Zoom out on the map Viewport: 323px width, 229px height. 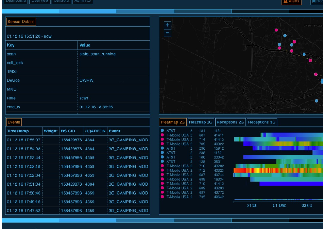point(167,33)
